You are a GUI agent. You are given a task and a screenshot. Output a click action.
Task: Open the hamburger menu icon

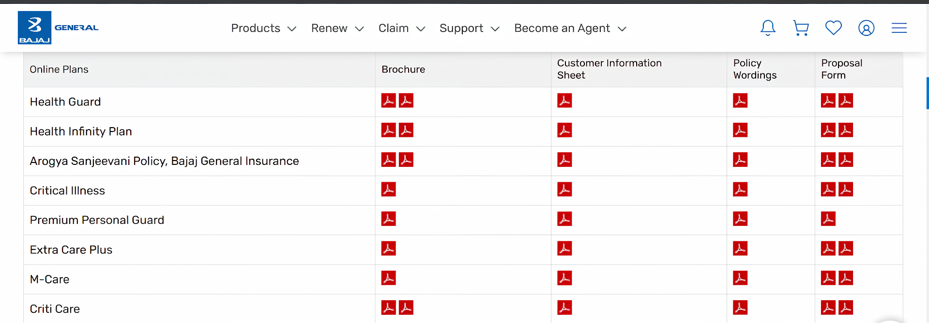pyautogui.click(x=899, y=28)
